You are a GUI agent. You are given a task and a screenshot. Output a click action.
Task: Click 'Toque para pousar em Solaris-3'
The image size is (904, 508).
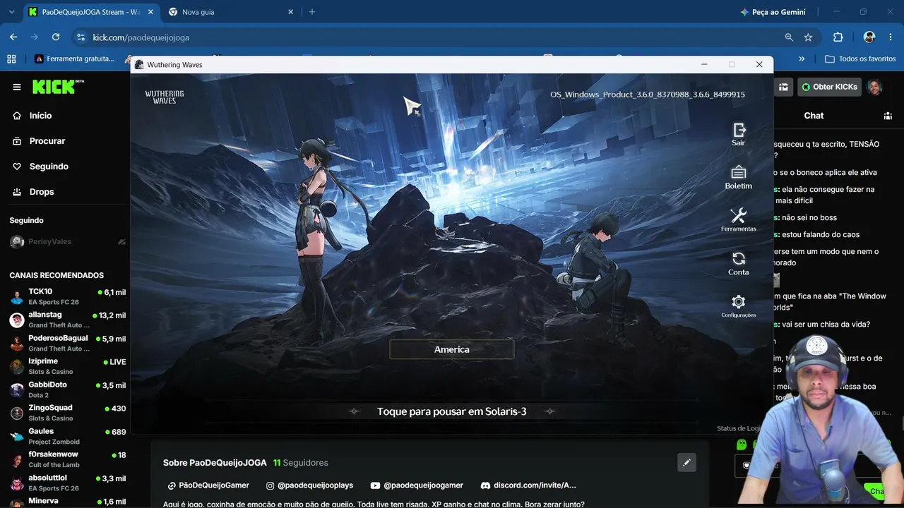pyautogui.click(x=452, y=411)
